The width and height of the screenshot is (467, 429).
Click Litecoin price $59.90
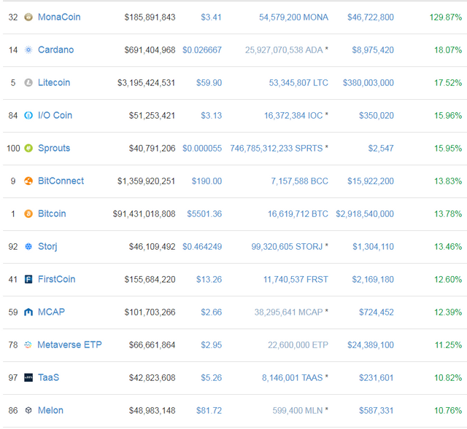(x=209, y=82)
